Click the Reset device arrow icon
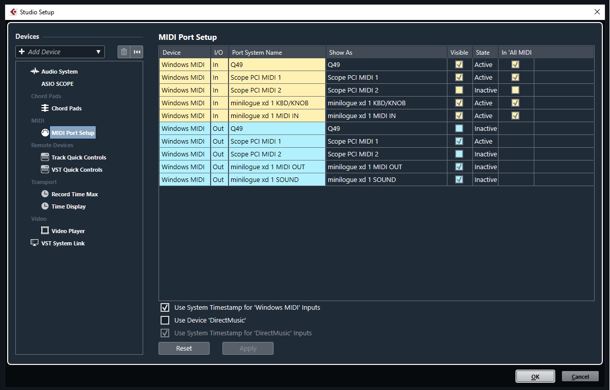The height and width of the screenshot is (390, 610). click(x=137, y=52)
